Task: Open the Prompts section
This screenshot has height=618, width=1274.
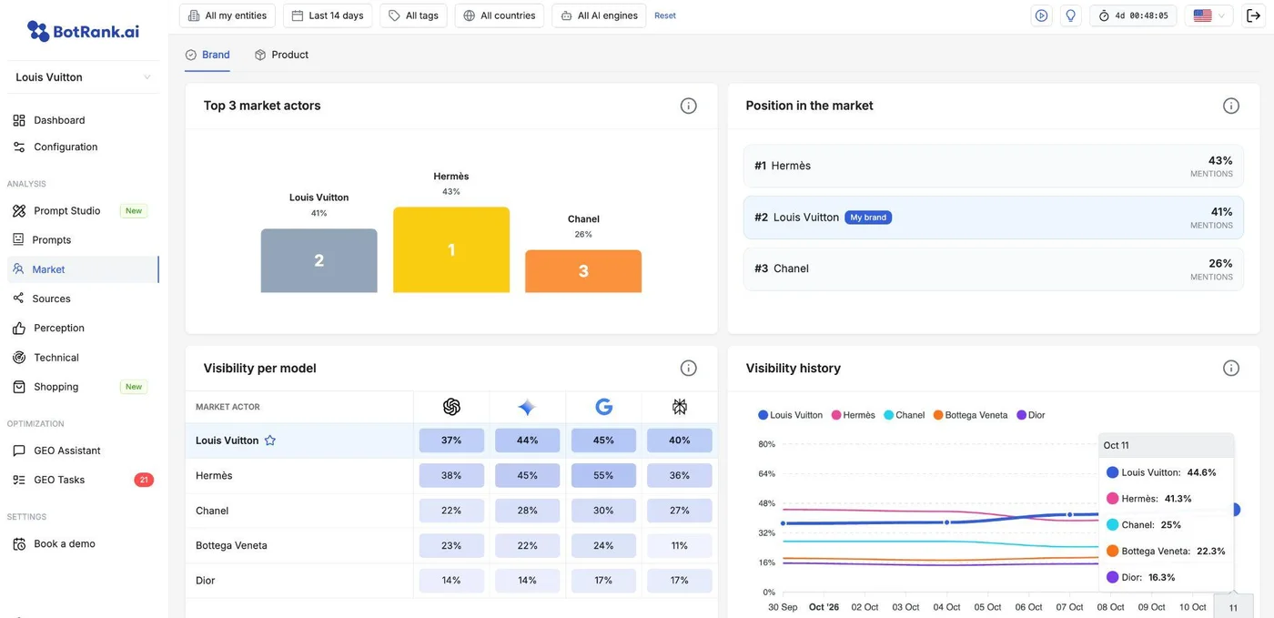Action: 51,240
